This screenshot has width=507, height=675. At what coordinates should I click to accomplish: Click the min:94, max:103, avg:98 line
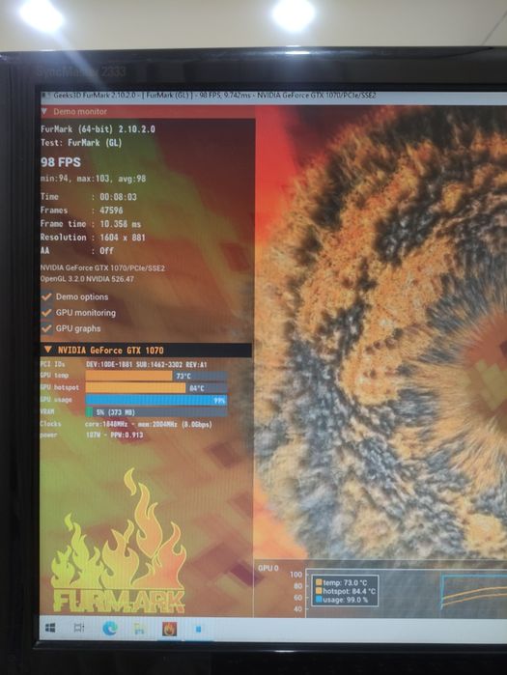tap(94, 179)
